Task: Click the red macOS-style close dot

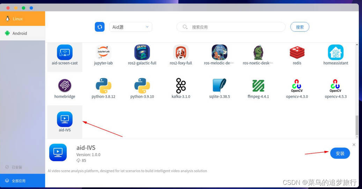Action: pyautogui.click(x=8, y=8)
